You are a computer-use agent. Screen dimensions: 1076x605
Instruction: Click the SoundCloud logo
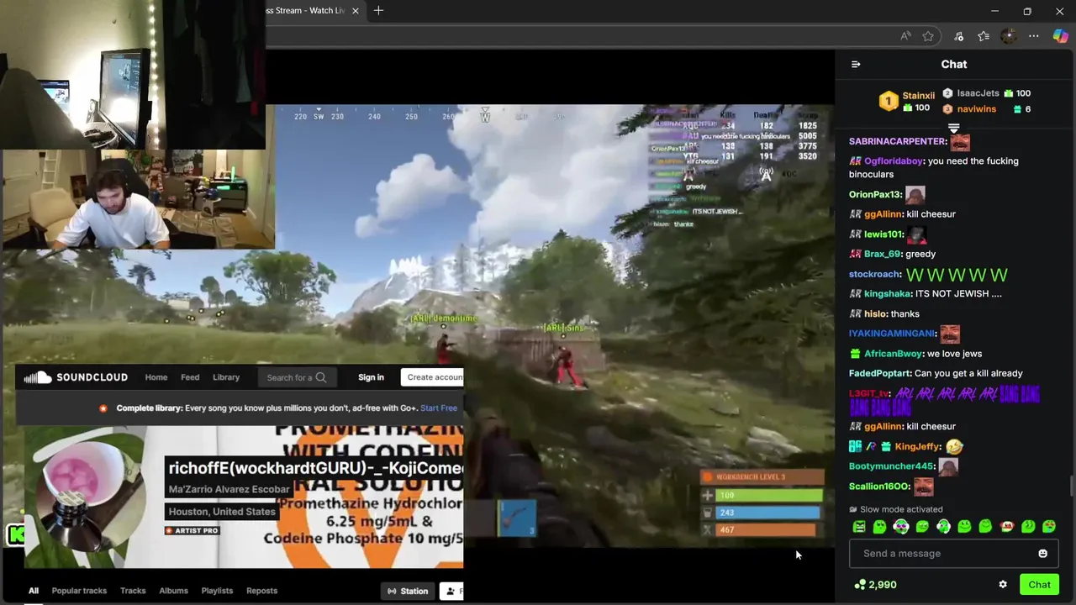tap(76, 377)
